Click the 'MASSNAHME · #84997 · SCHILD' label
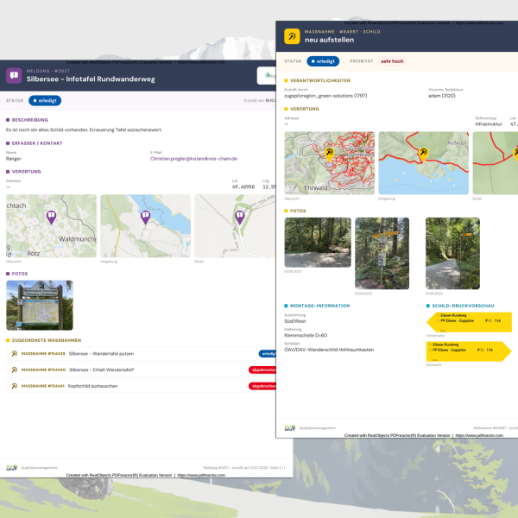The height and width of the screenshot is (518, 518). tap(342, 32)
